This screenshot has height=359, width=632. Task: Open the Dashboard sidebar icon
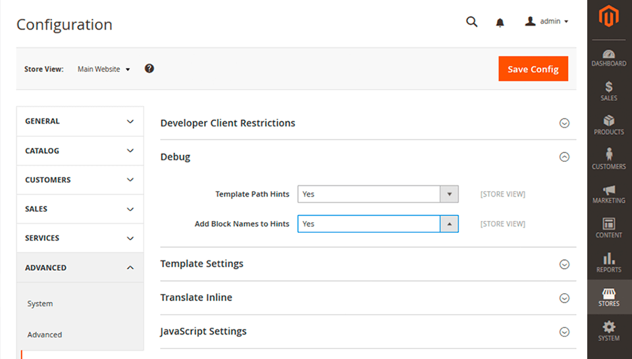(x=609, y=55)
